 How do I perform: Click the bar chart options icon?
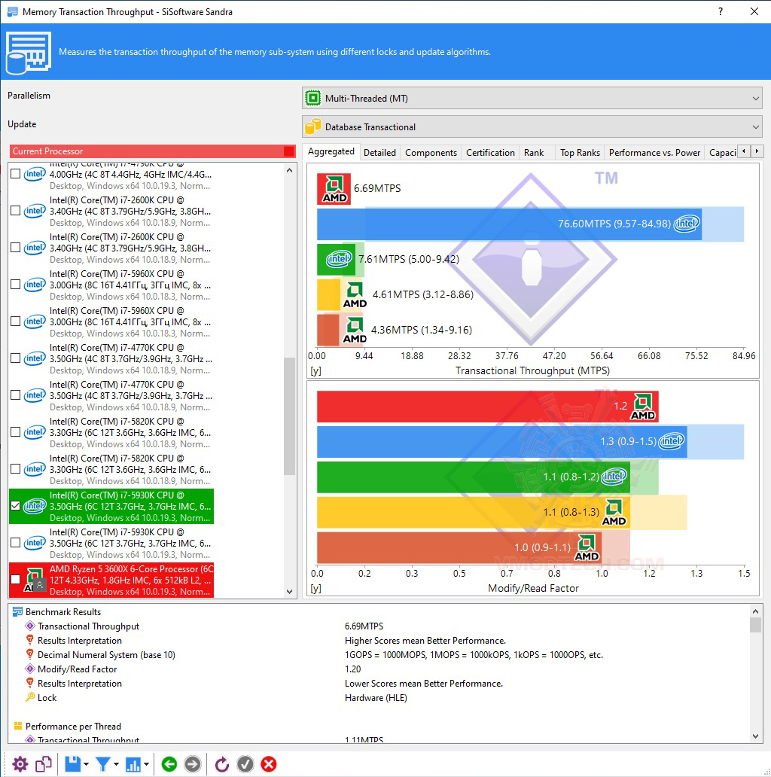(x=133, y=764)
